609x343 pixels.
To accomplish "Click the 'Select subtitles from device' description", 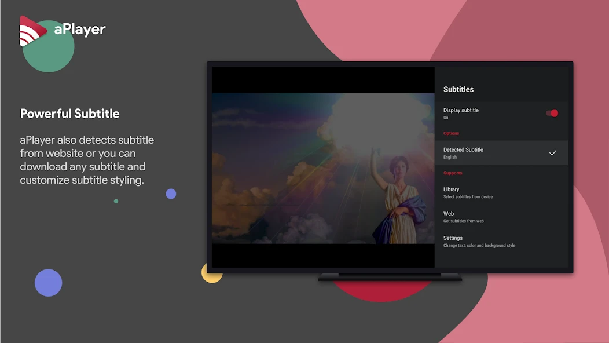I will tap(468, 197).
